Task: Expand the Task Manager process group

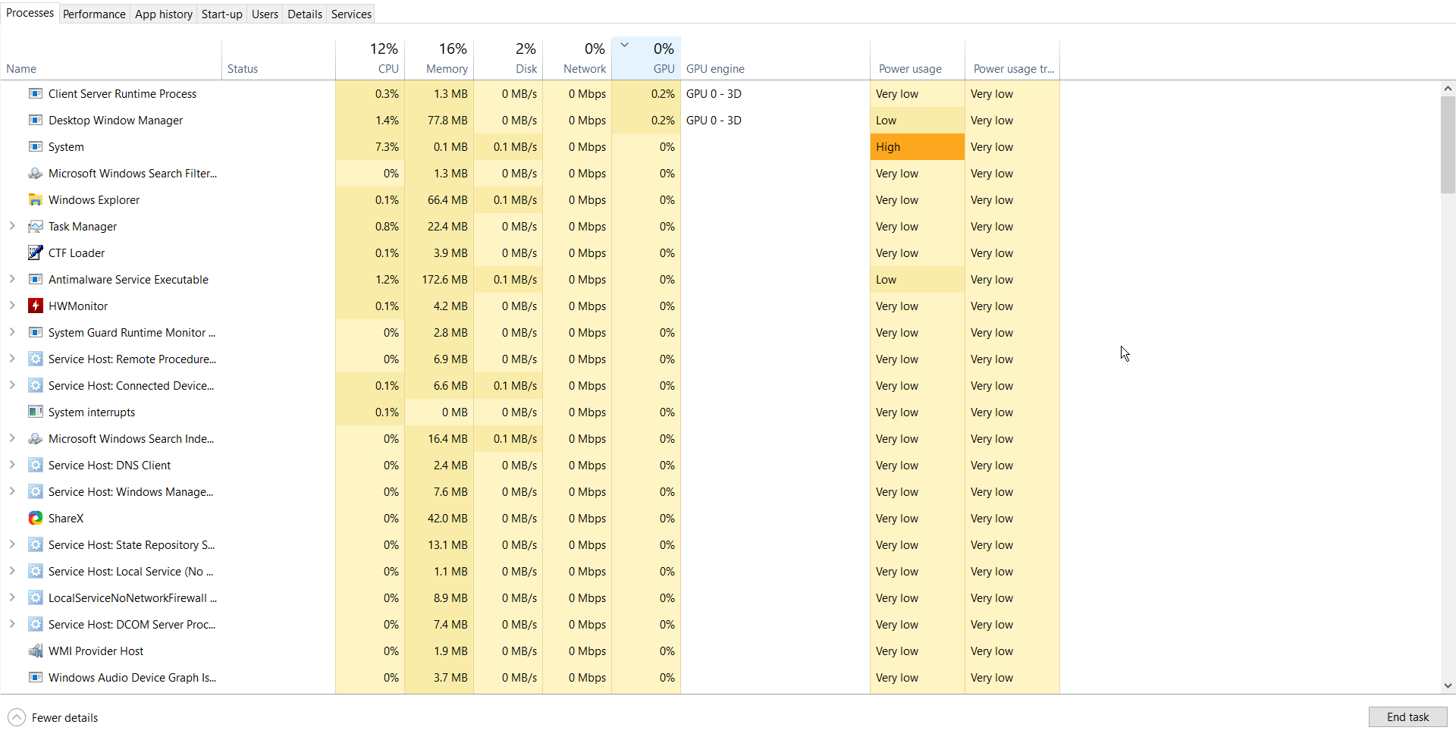Action: click(12, 226)
